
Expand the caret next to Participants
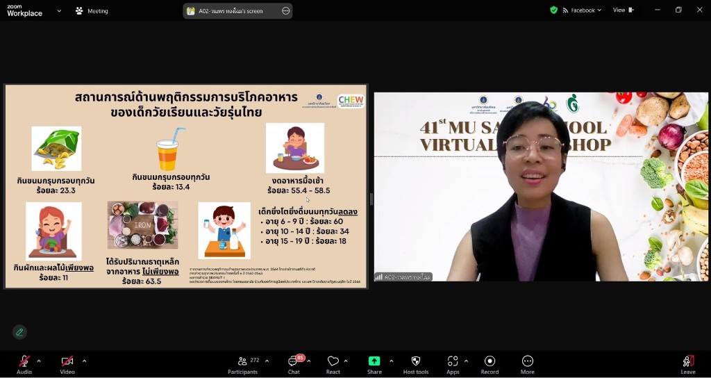tap(267, 361)
